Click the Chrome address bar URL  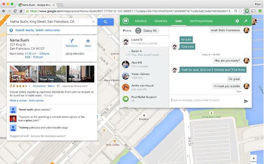131,11
